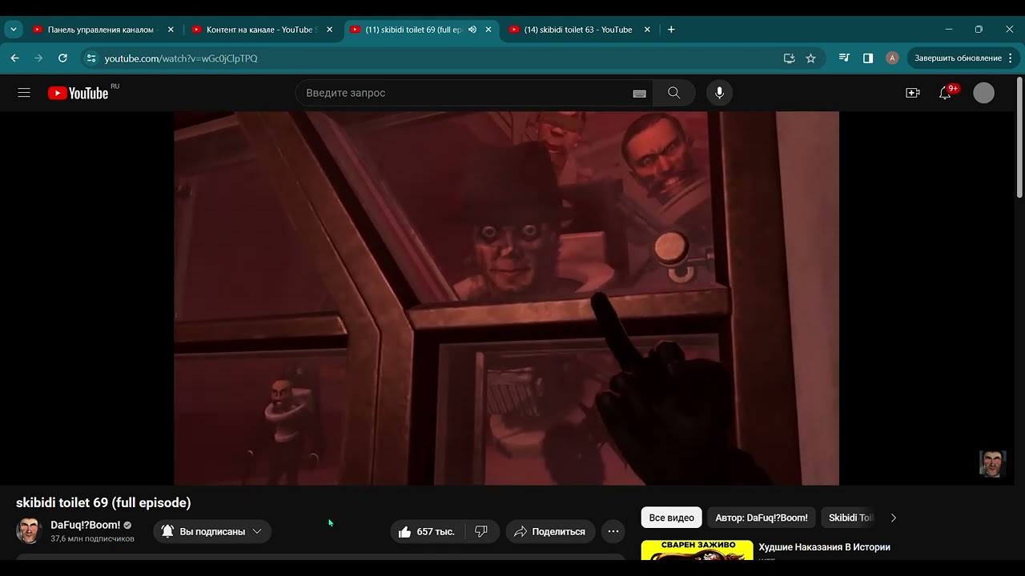Open the notifications bell
Image resolution: width=1025 pixels, height=576 pixels.
[945, 93]
